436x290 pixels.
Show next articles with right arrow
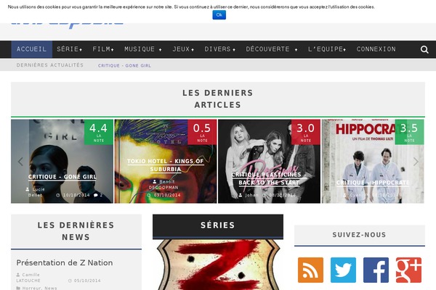[x=416, y=162]
